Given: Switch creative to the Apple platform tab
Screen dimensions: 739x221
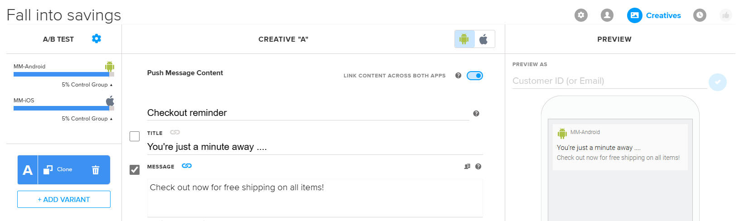Looking at the screenshot, I should [x=484, y=39].
